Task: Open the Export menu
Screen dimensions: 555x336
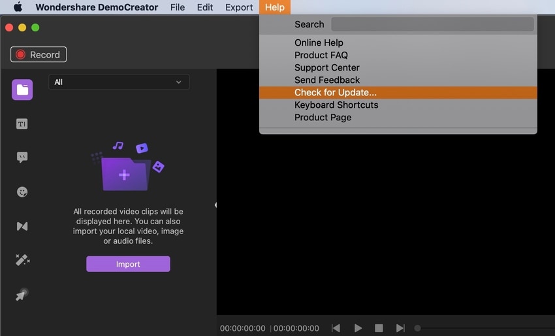Action: click(x=239, y=7)
